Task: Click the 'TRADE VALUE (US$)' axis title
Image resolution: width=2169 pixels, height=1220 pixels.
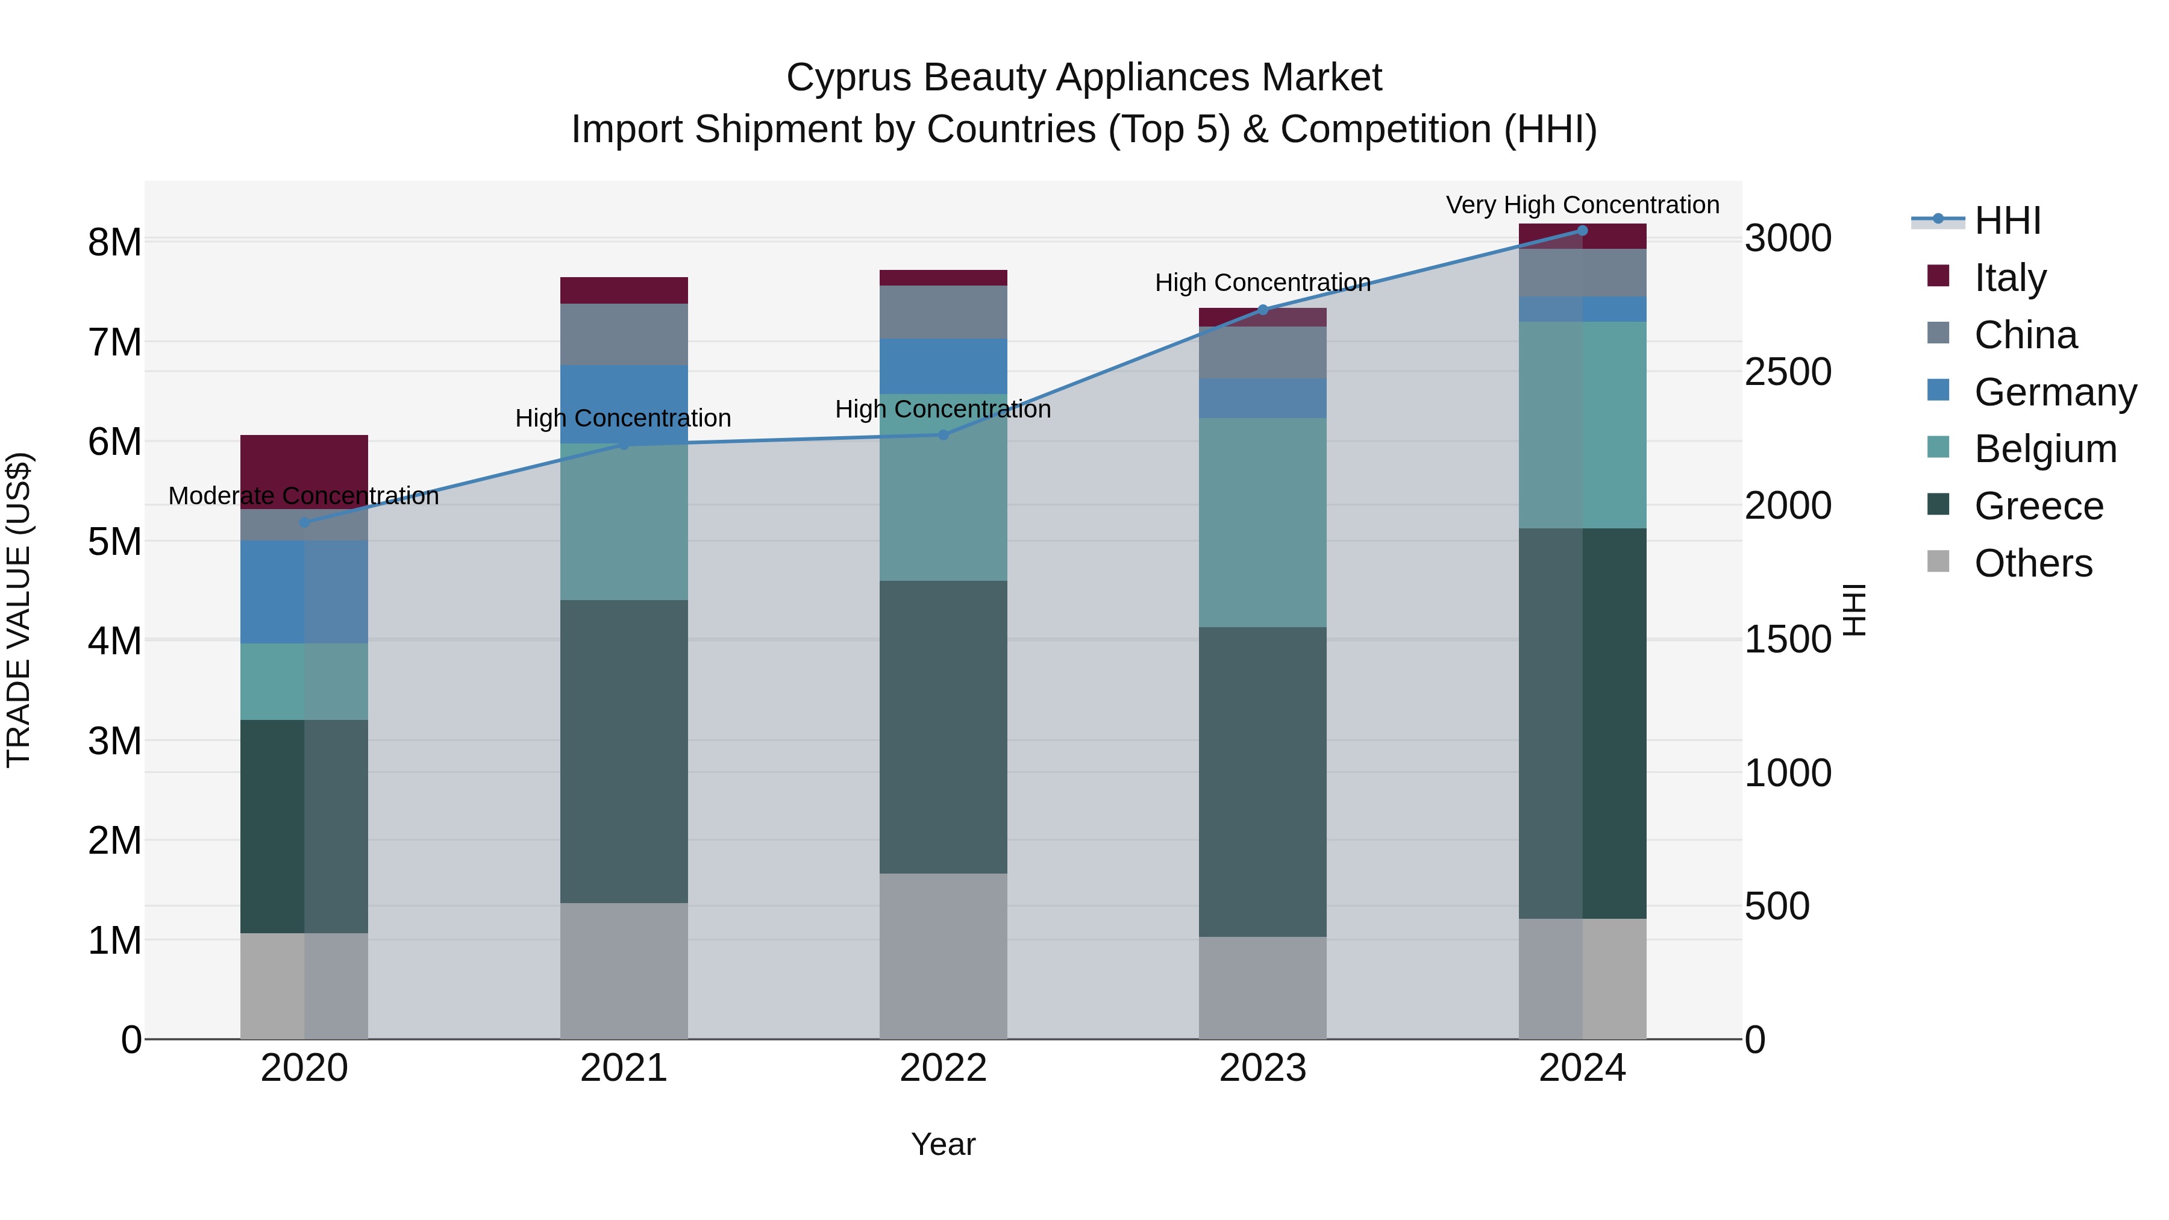Action: click(x=19, y=610)
